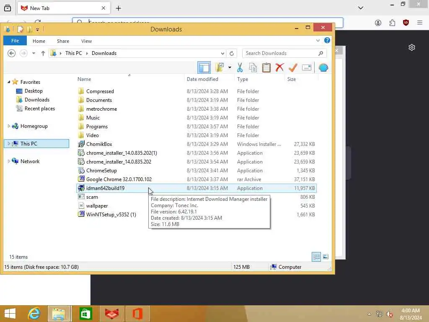Click the orange checkmark icon

(x=293, y=68)
